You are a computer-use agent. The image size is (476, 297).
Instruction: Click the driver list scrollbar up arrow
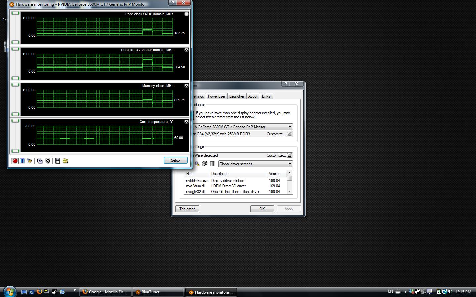[290, 173]
